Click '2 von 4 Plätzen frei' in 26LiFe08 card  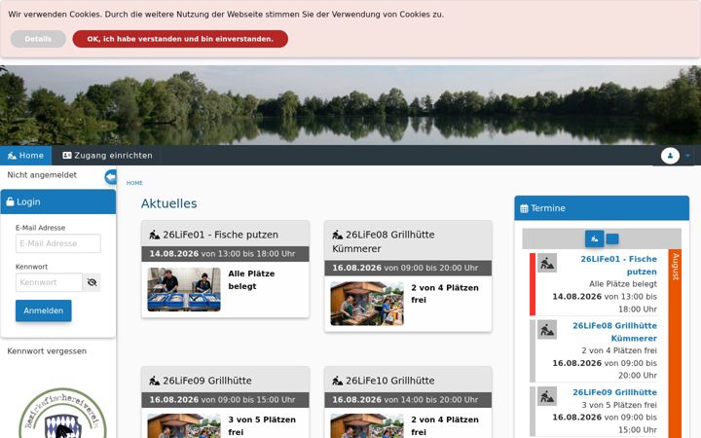445,294
